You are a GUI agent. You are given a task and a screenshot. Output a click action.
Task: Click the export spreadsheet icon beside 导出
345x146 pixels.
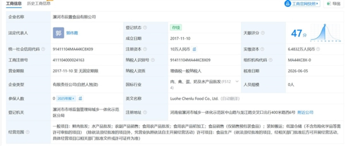click(x=329, y=4)
